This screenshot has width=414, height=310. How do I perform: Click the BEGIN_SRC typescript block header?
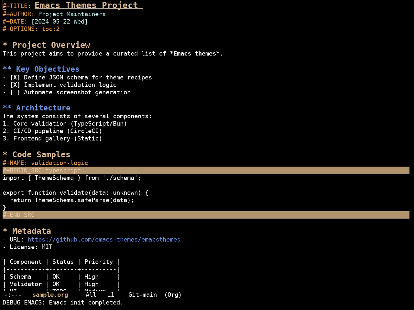(206, 170)
